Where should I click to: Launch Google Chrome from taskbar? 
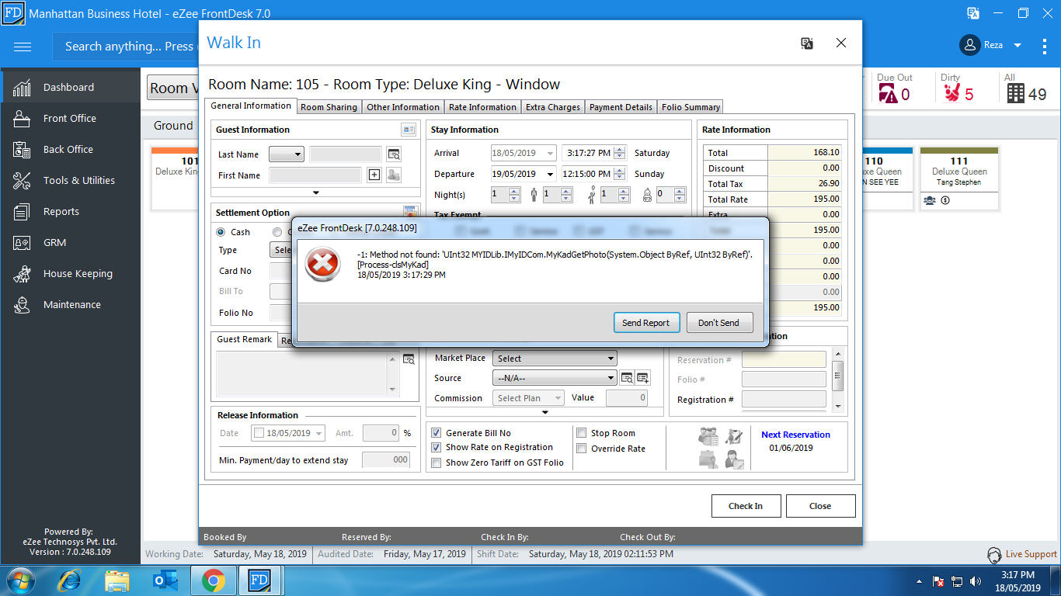tap(214, 580)
